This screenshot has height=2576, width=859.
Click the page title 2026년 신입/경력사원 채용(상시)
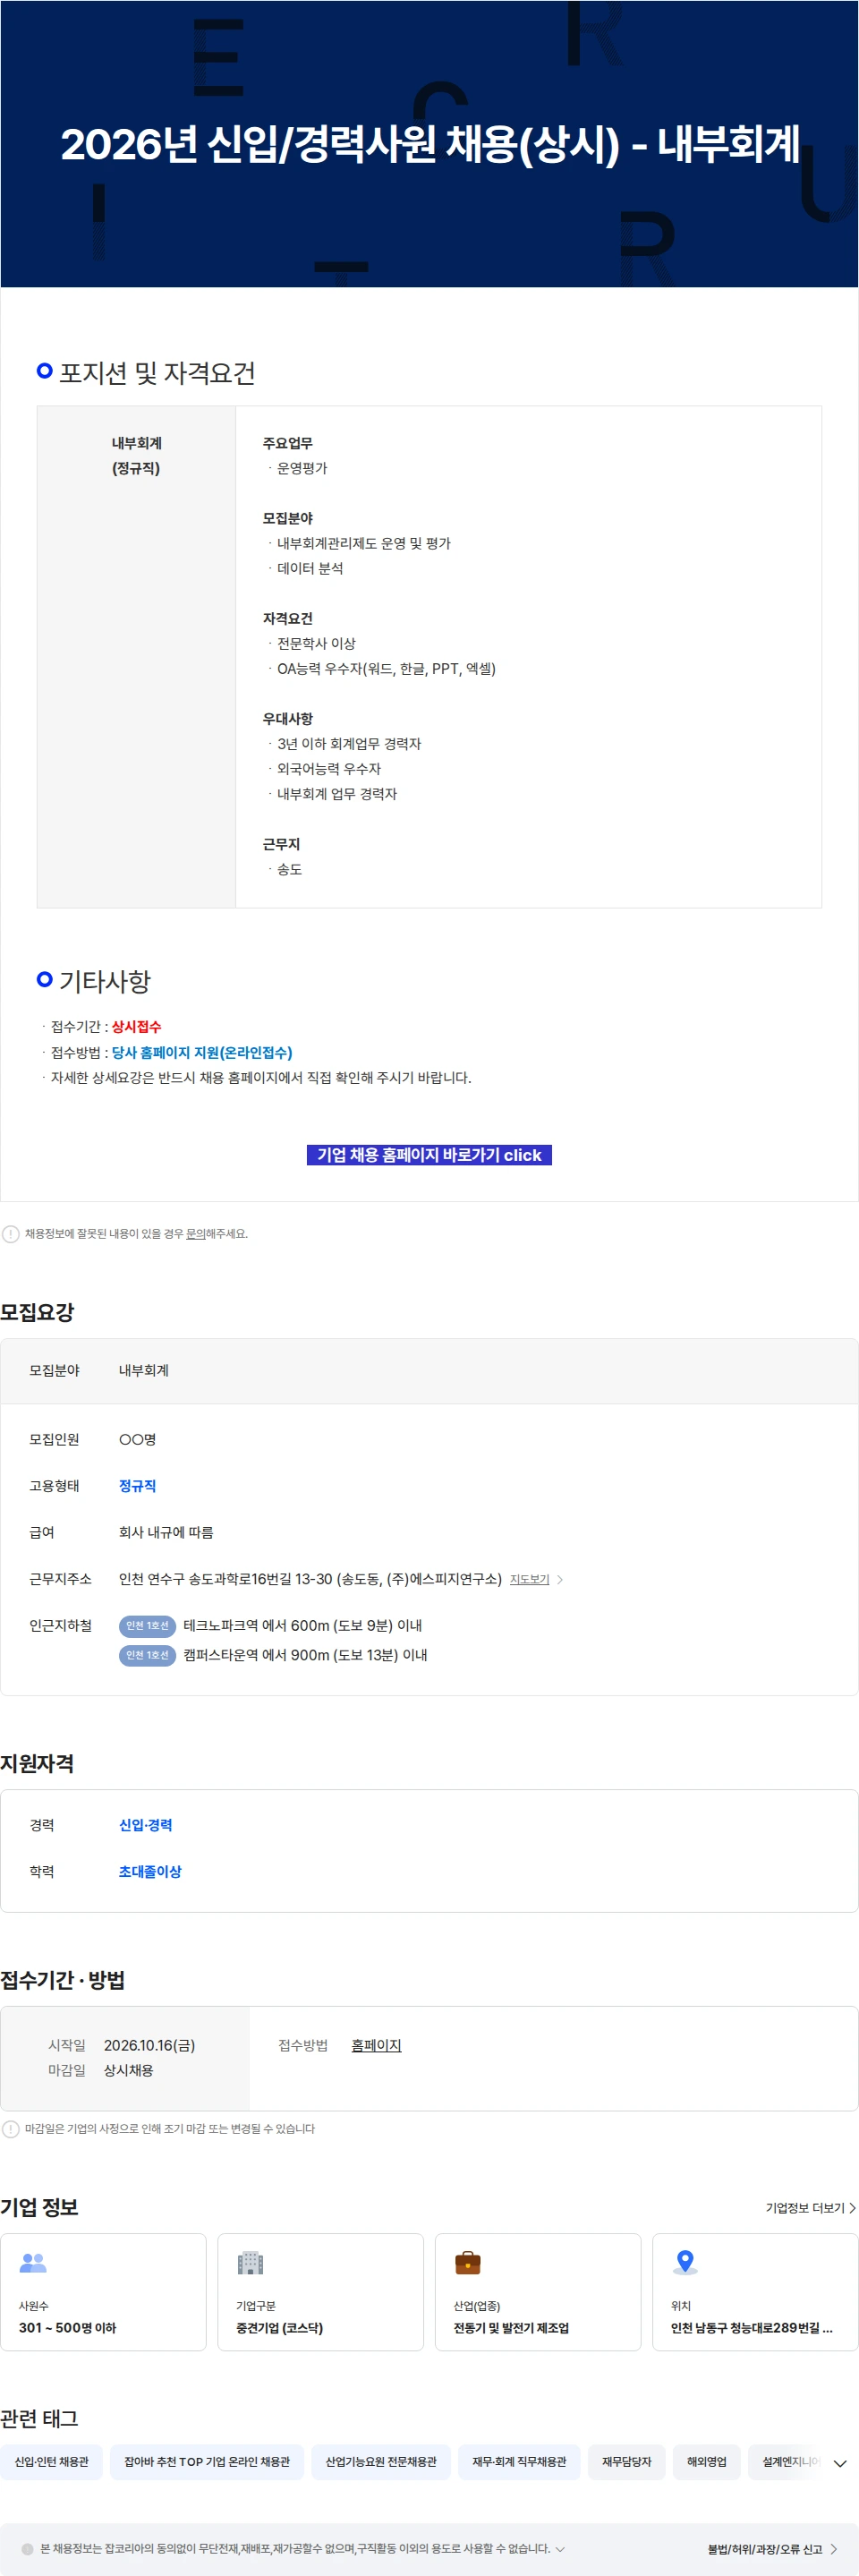430,144
